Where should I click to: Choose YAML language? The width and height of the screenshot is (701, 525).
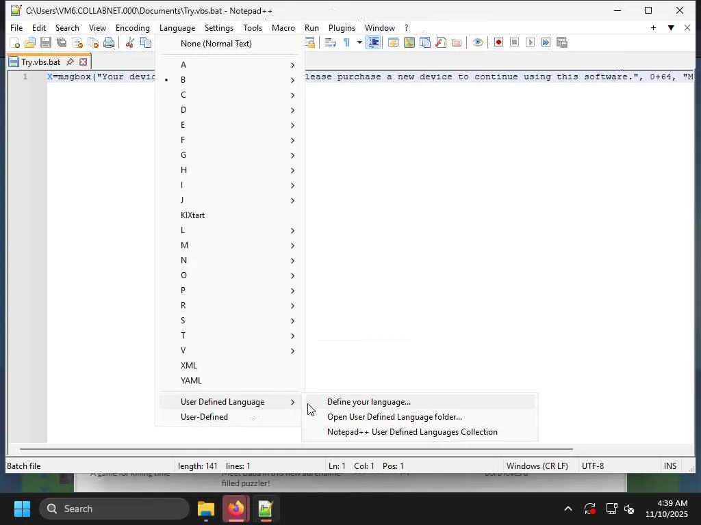[230, 381]
